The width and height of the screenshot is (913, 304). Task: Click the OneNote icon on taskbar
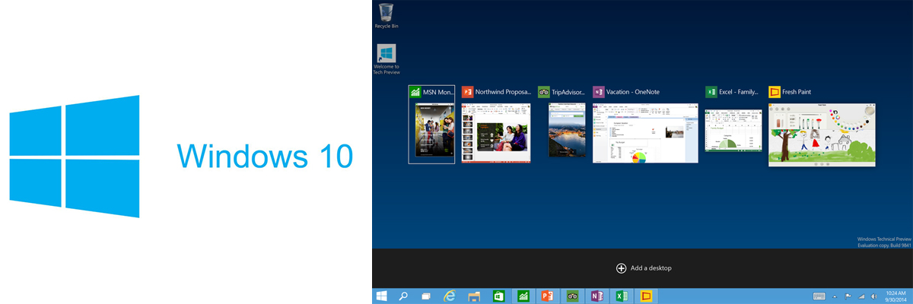(x=596, y=296)
